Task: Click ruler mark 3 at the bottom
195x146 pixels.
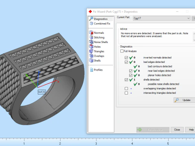Action: coord(96,144)
